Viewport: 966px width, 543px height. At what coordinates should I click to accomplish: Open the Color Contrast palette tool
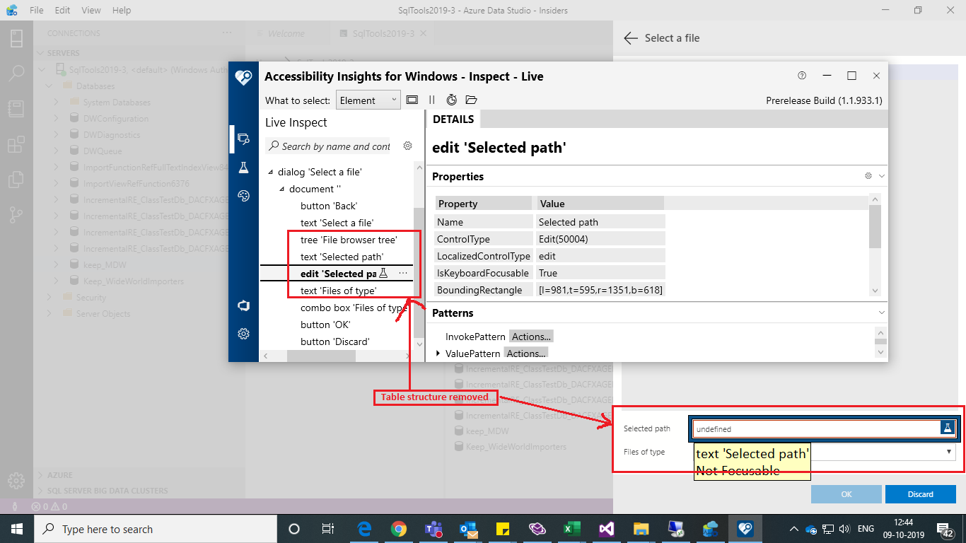tap(244, 196)
